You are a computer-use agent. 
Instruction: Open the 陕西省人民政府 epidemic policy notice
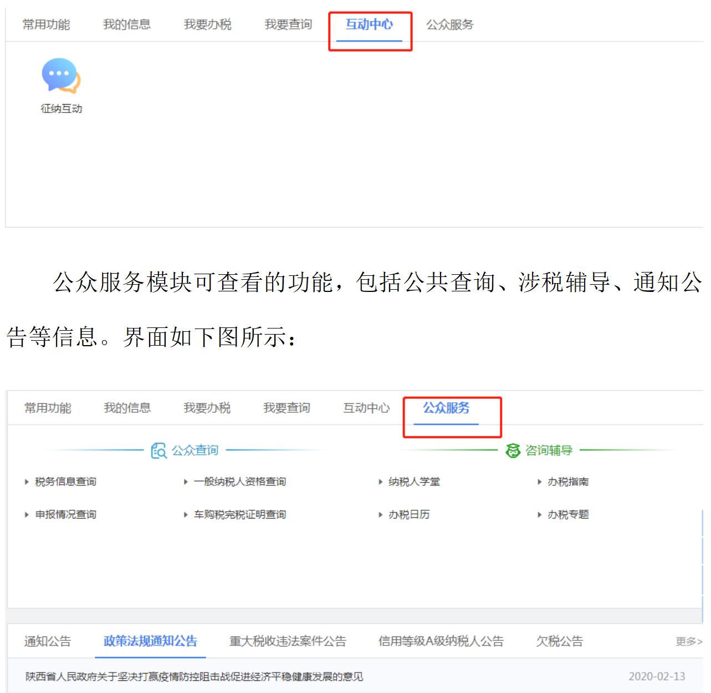click(194, 676)
